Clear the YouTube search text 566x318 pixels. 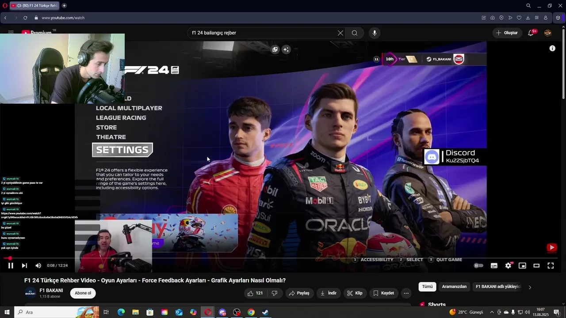[340, 33]
